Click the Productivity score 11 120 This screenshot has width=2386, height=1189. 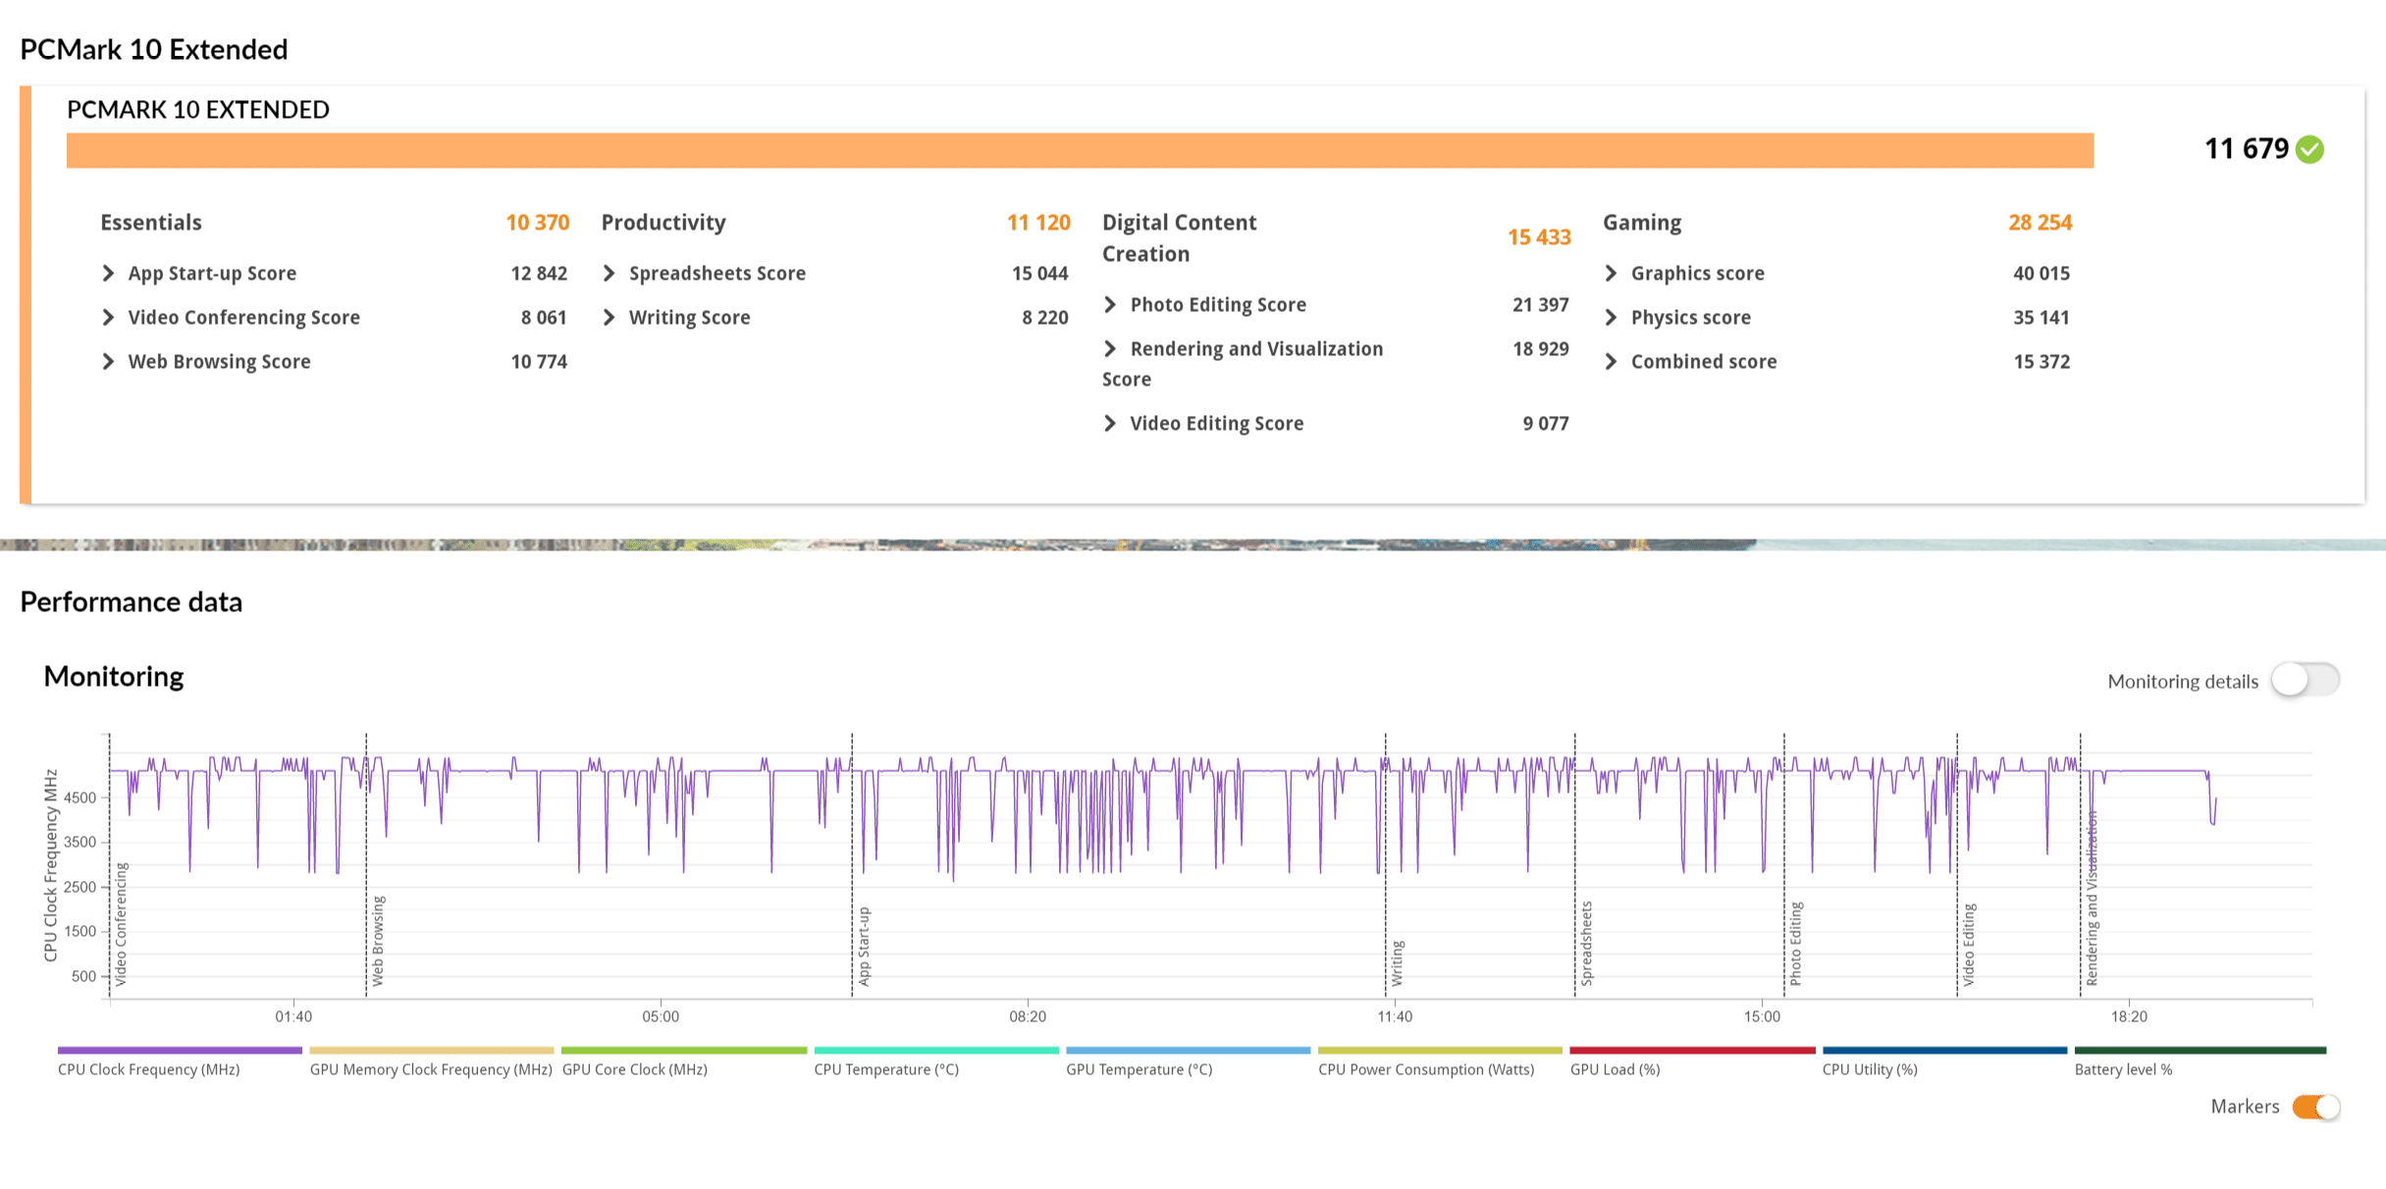tap(1038, 223)
